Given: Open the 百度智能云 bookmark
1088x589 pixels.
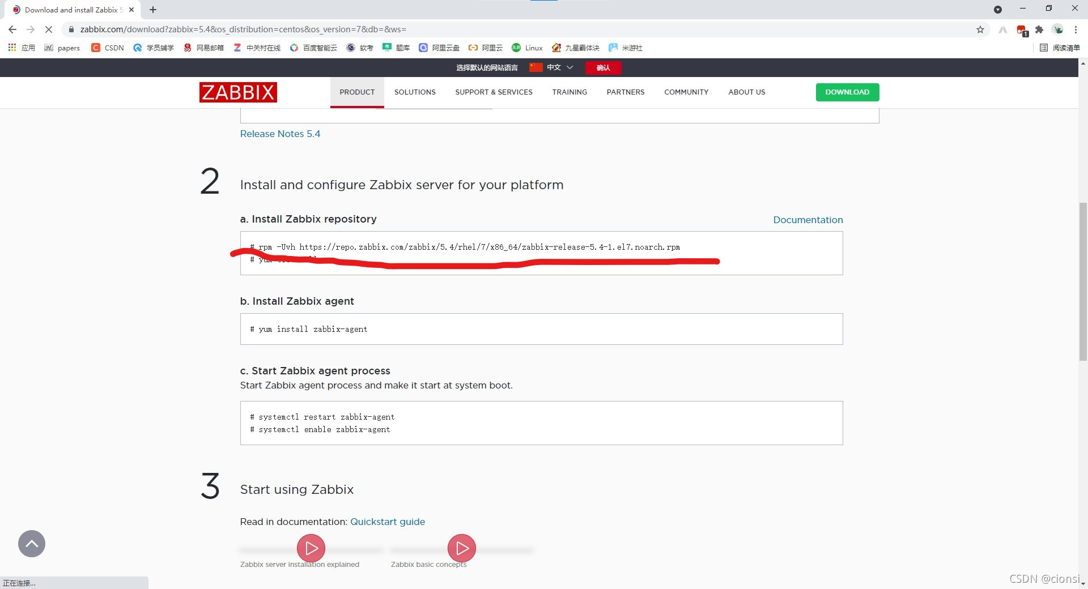Looking at the screenshot, I should (313, 48).
